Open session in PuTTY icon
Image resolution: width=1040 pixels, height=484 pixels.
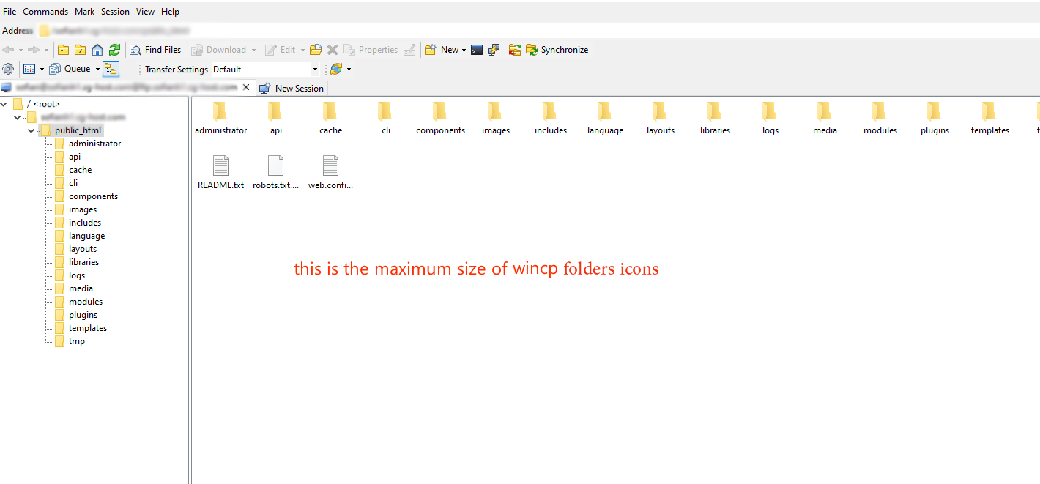coord(494,49)
